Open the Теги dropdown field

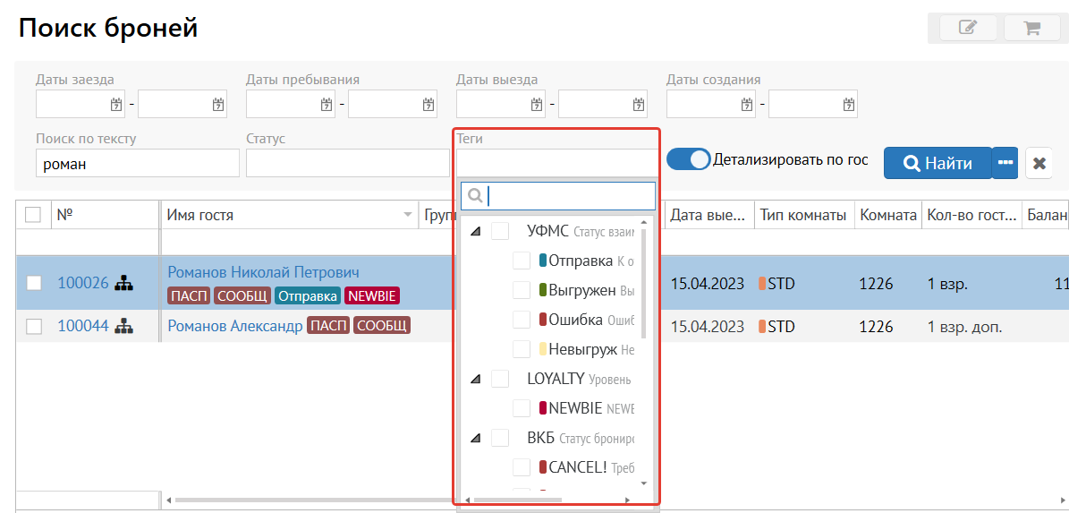point(556,163)
